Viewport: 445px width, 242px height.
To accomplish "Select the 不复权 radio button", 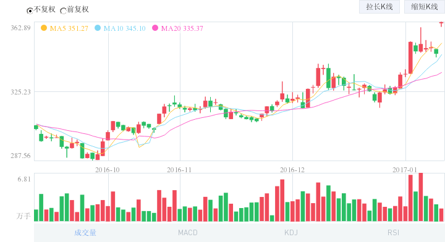I will click(x=30, y=10).
